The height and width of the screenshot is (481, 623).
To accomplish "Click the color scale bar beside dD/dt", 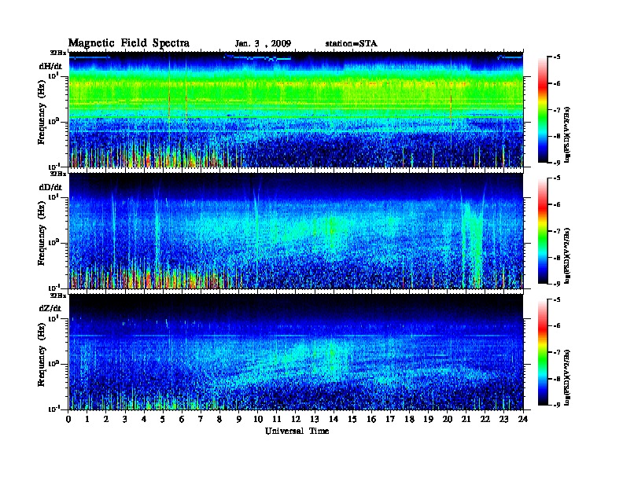I will (542, 231).
